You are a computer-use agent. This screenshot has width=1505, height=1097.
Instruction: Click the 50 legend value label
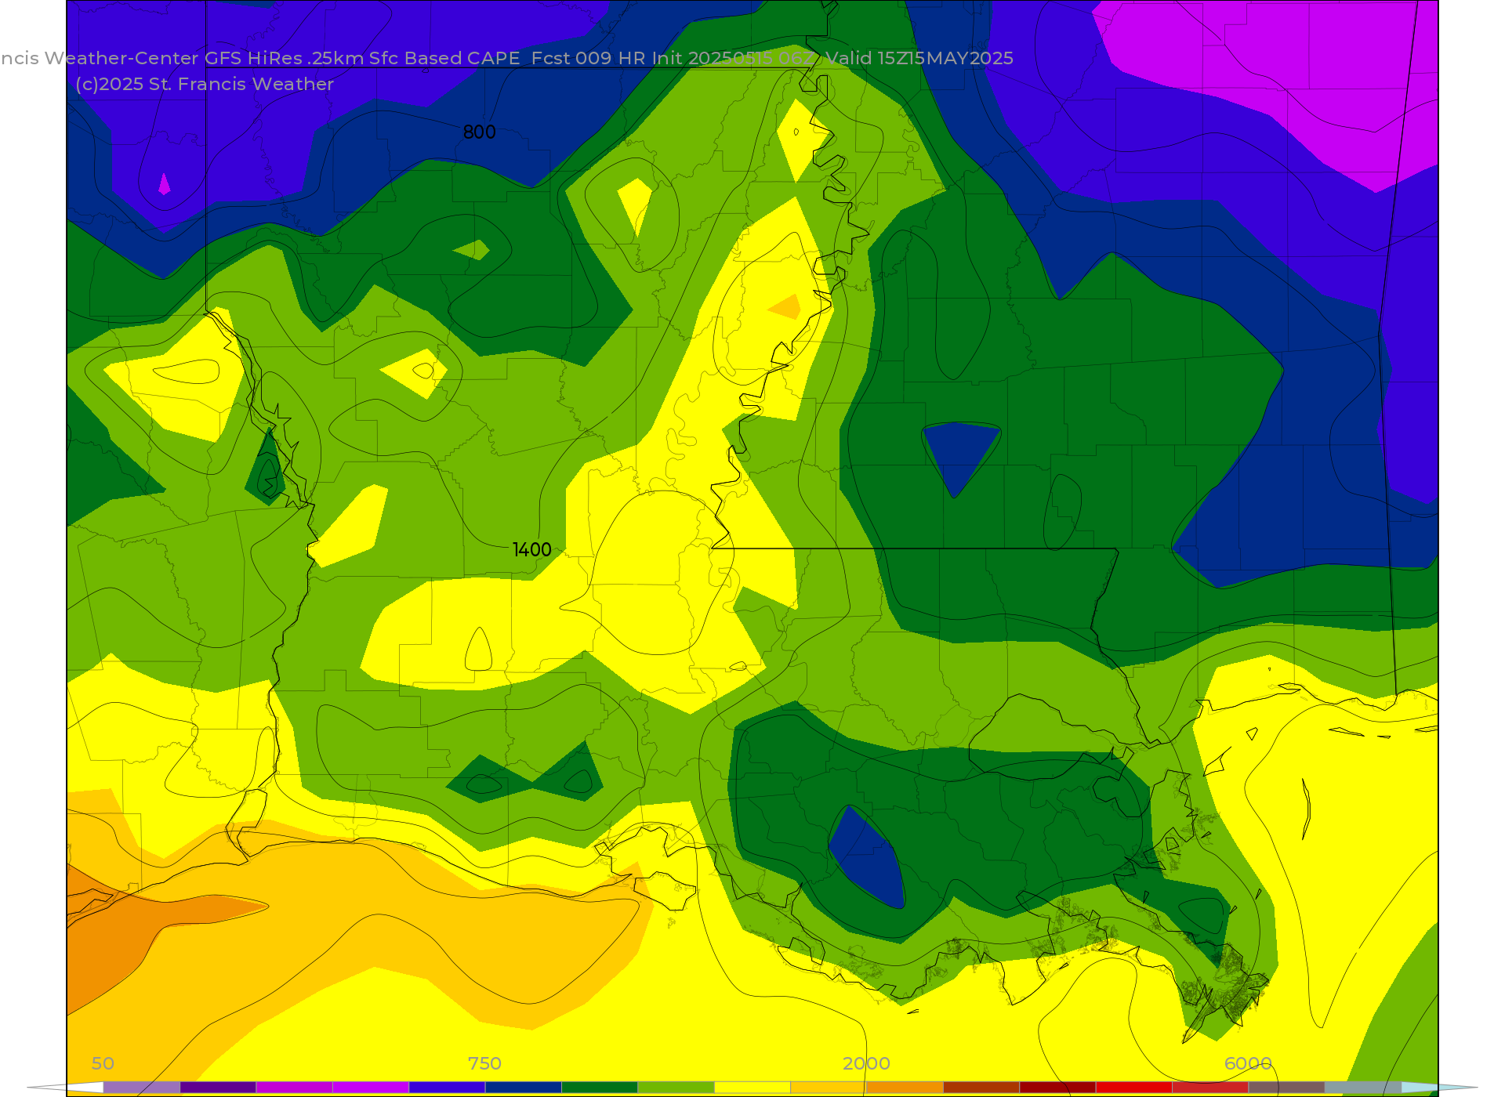tap(103, 1063)
